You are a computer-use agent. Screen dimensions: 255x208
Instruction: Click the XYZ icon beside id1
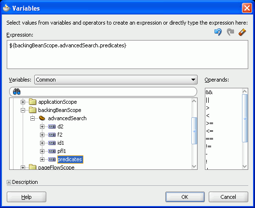click(x=52, y=143)
